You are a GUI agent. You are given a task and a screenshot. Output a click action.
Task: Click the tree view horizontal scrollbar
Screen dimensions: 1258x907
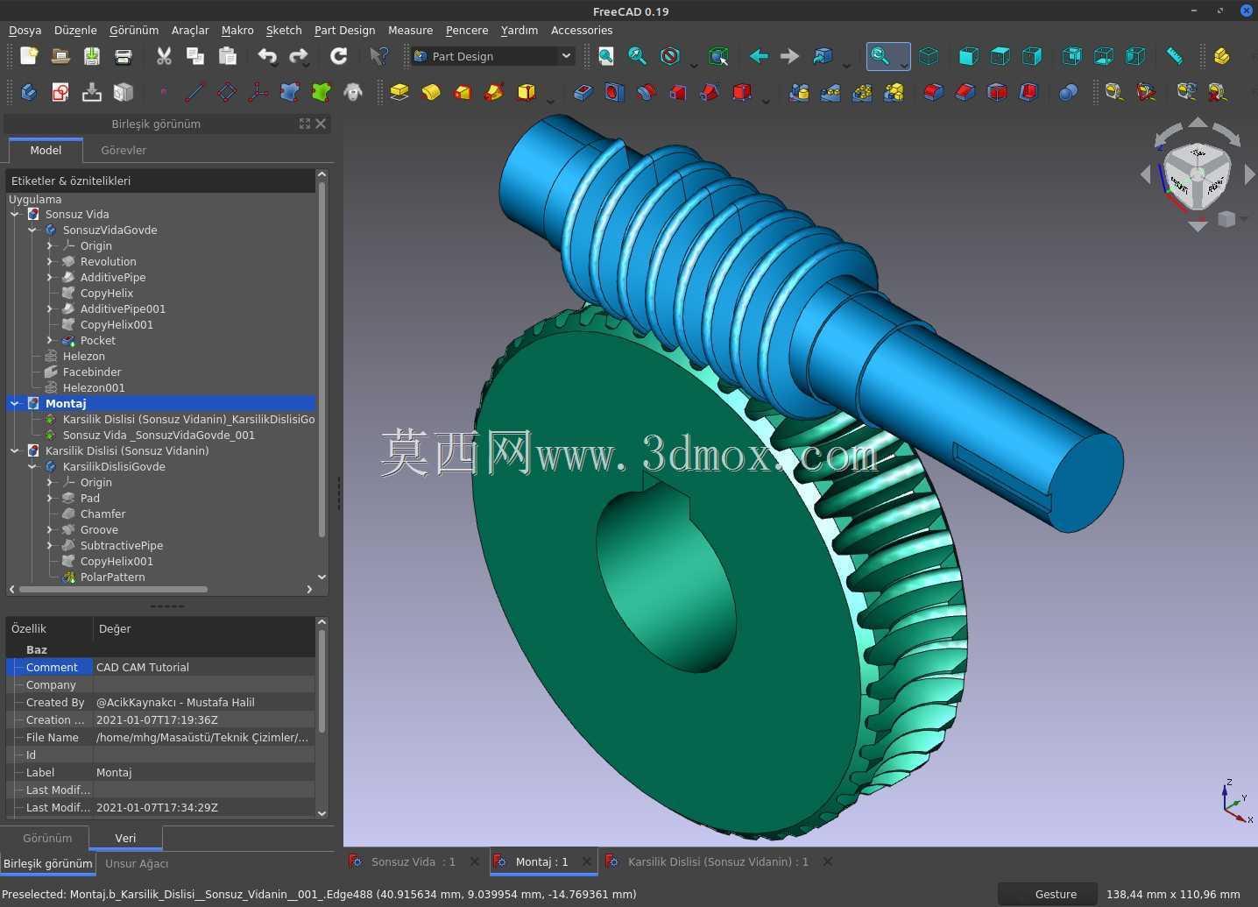113,589
